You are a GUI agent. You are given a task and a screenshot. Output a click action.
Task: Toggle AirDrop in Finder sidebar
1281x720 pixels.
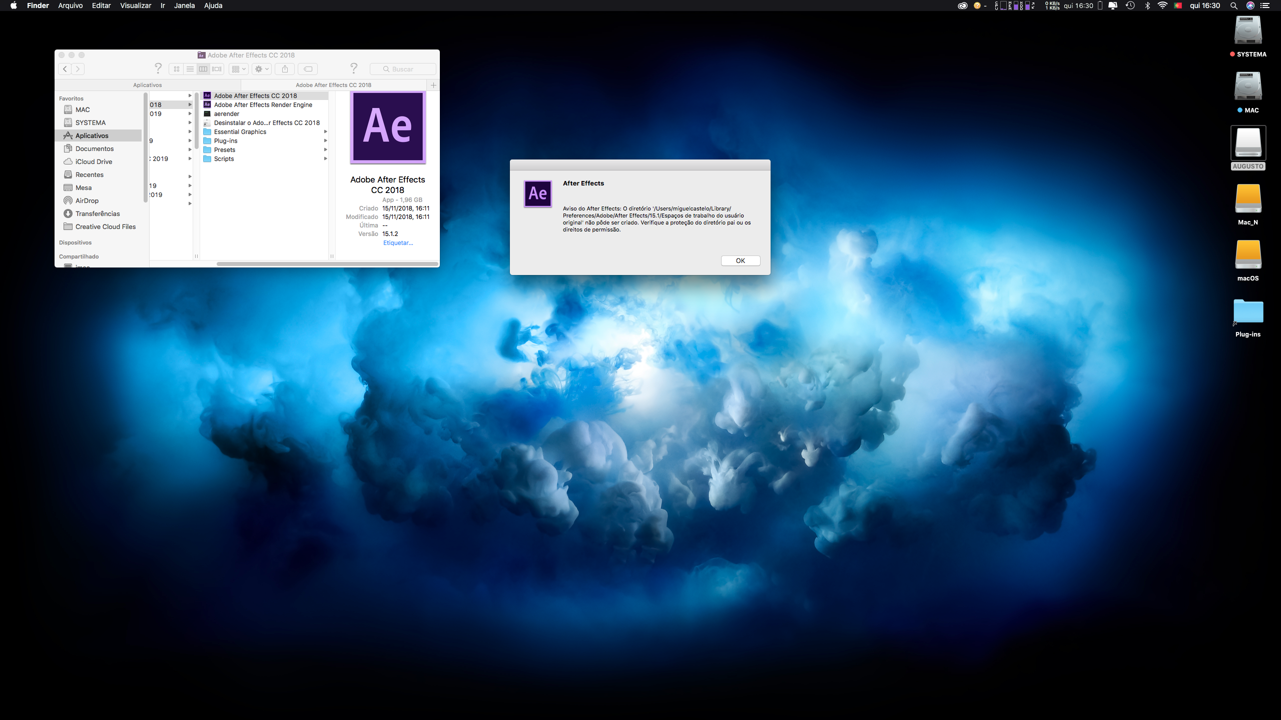pos(88,200)
